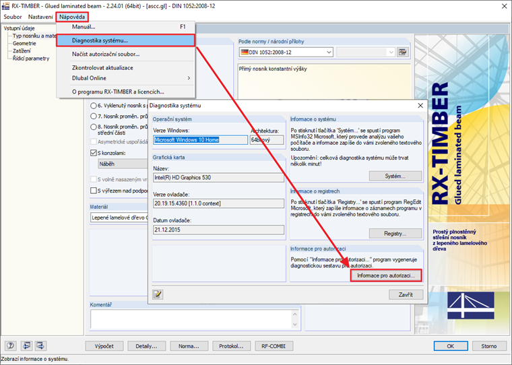
Task: Select radio option 7 Nosník proměn.
Action: click(x=94, y=117)
